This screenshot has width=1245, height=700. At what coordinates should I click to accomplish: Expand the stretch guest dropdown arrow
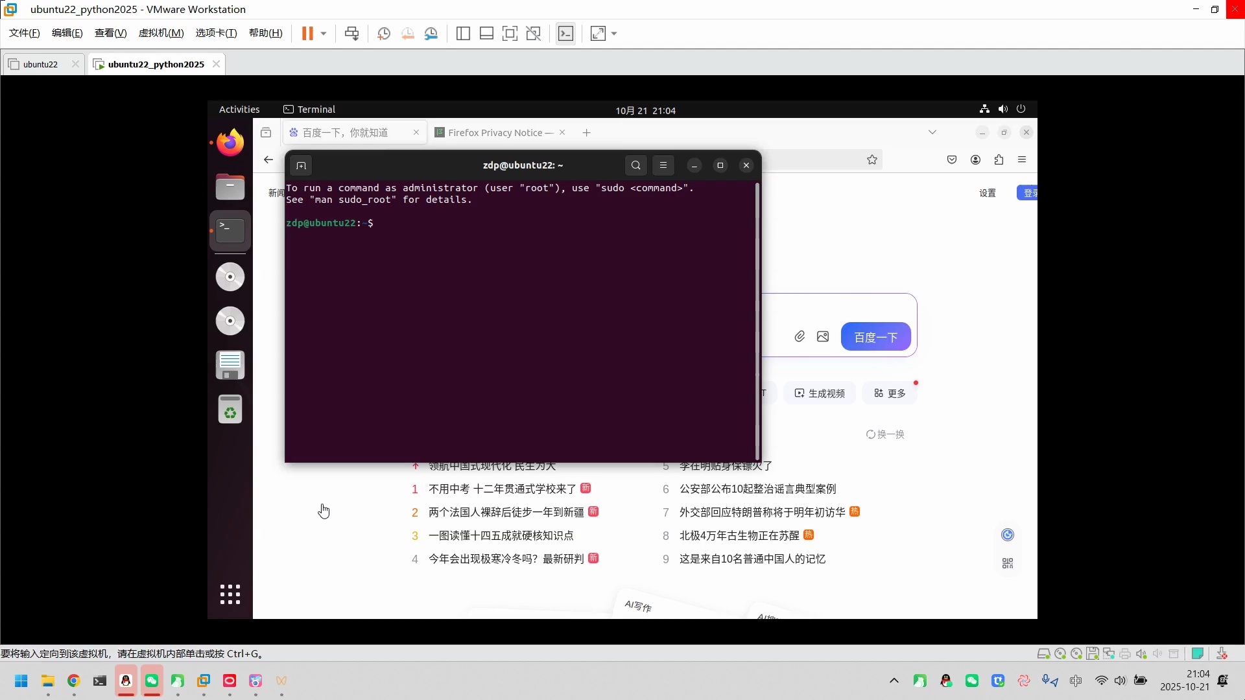(x=614, y=34)
